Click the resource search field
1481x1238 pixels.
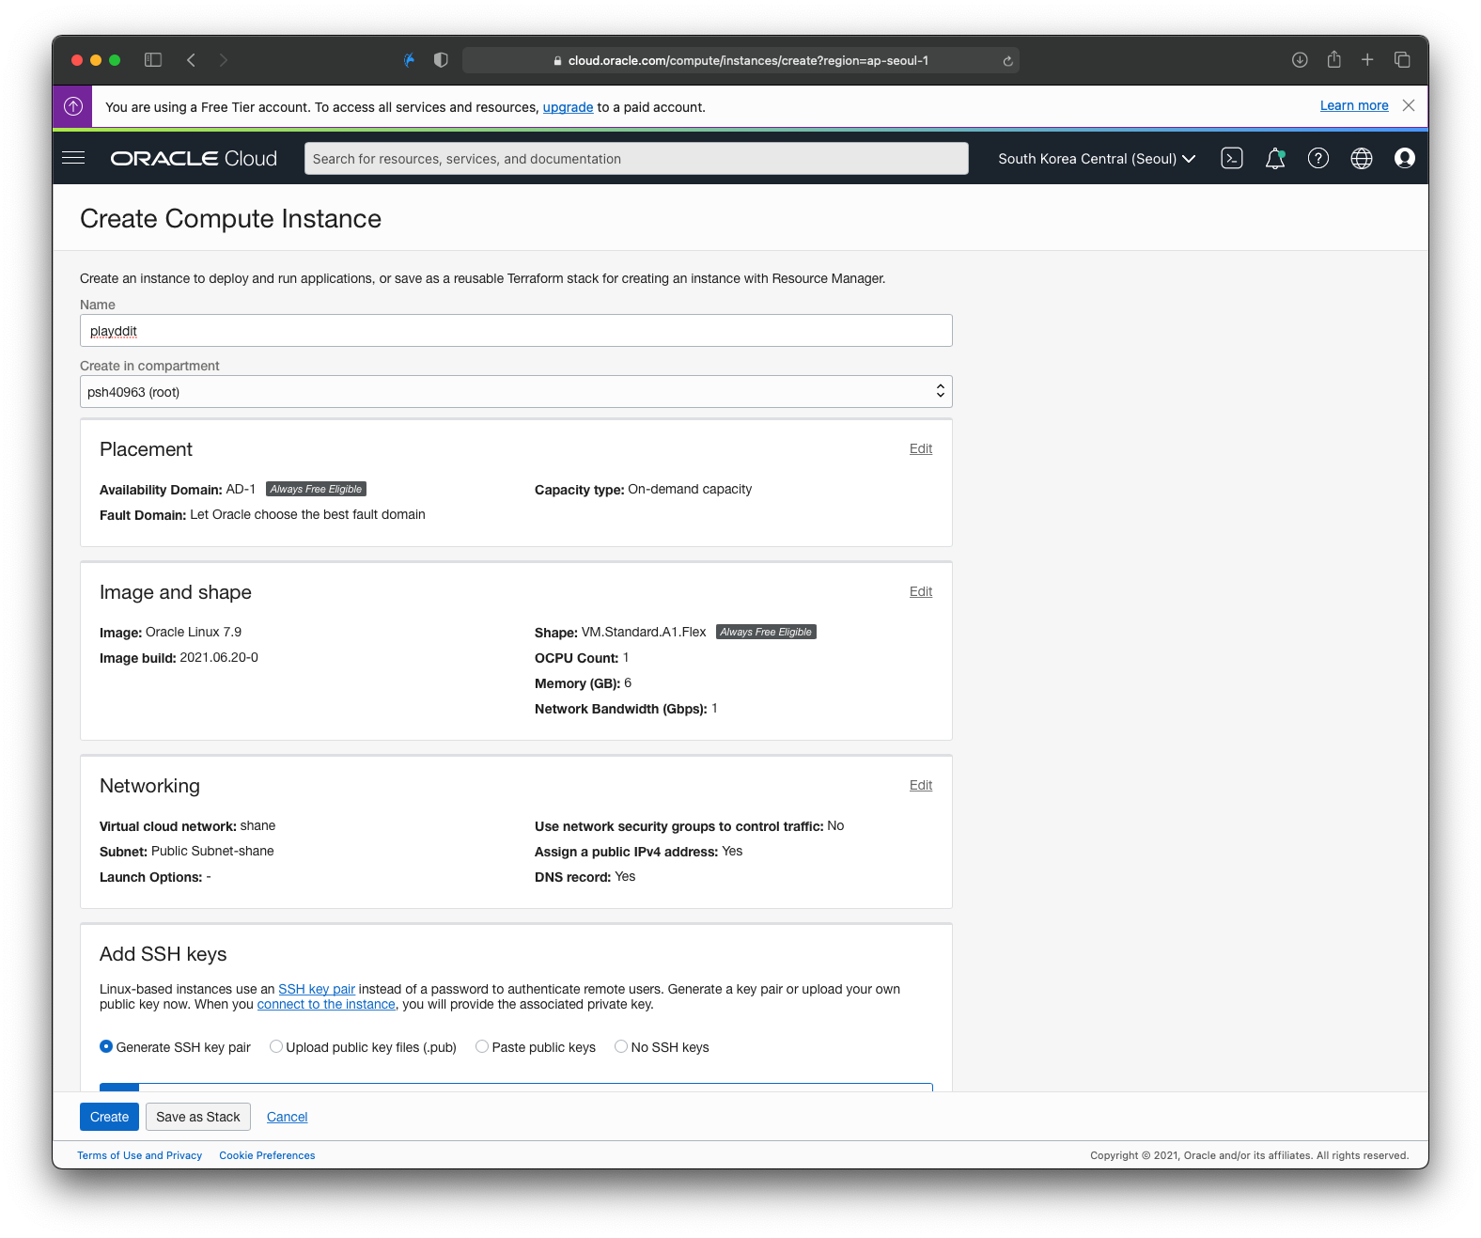(x=636, y=159)
